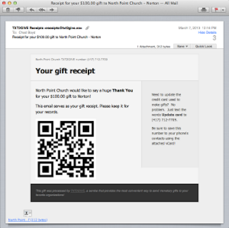Open the TXT2GIVE link in the footer
The image size is (229, 228).
pos(78,191)
